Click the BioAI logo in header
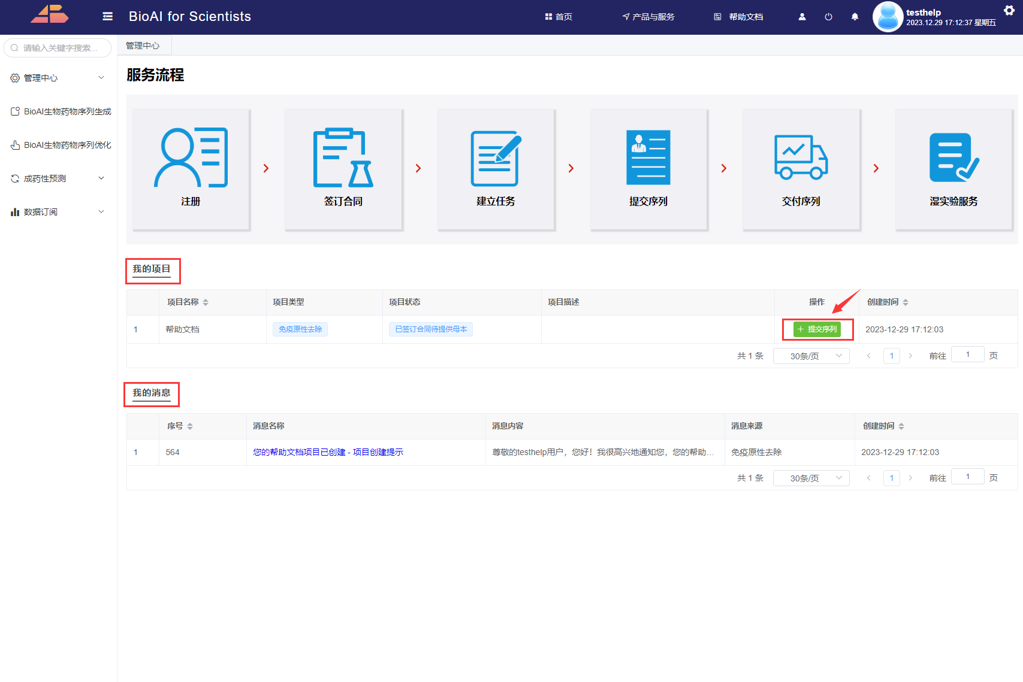 (x=50, y=14)
